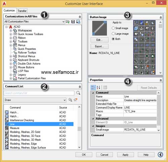Click the Property Pages icon in Properties
This screenshot has width=168, height=162.
105,87
